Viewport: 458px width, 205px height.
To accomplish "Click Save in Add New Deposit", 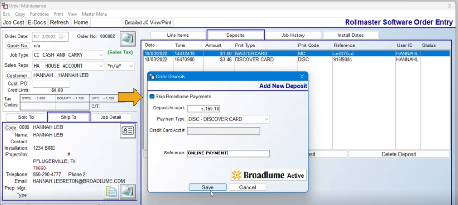I will tap(208, 187).
